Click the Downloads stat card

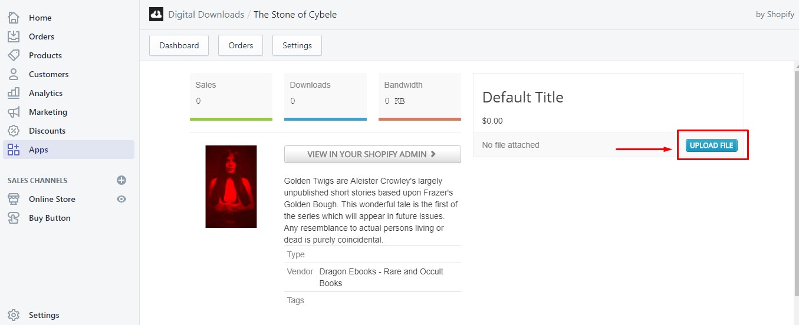click(x=325, y=97)
